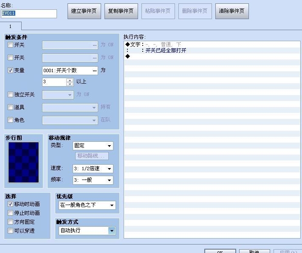Screen dimensions: 302x253
Task: Open the 类型 dropdown showing 固定
Action: (x=93, y=146)
